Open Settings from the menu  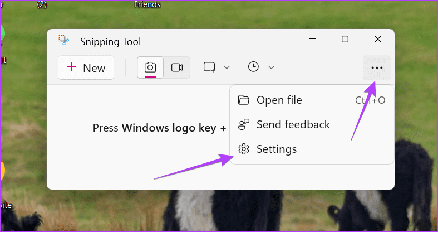coord(312,149)
